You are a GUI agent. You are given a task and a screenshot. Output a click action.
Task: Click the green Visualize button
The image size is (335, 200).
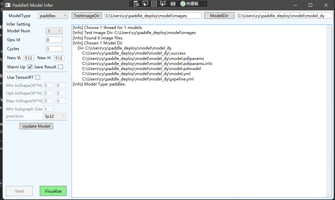[53, 191]
